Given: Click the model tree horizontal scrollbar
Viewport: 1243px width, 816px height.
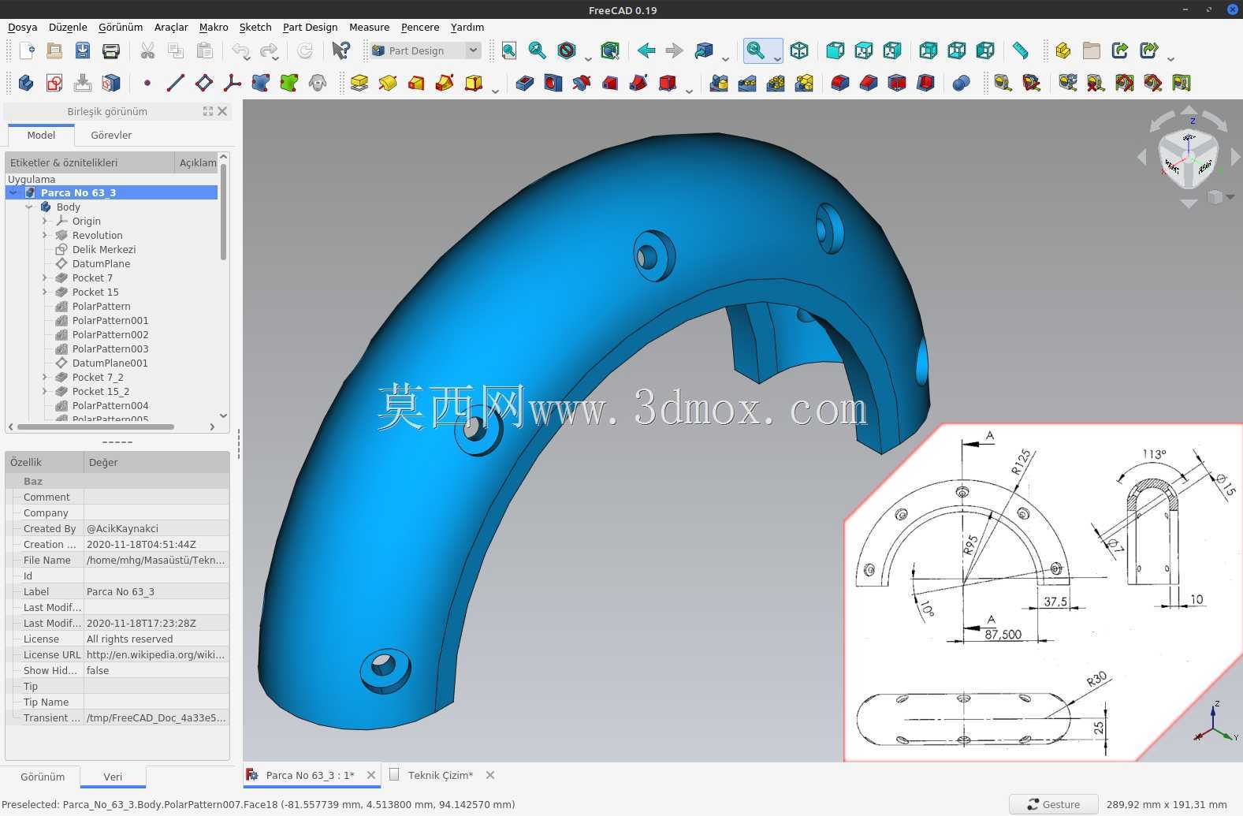Looking at the screenshot, I should click(x=95, y=427).
